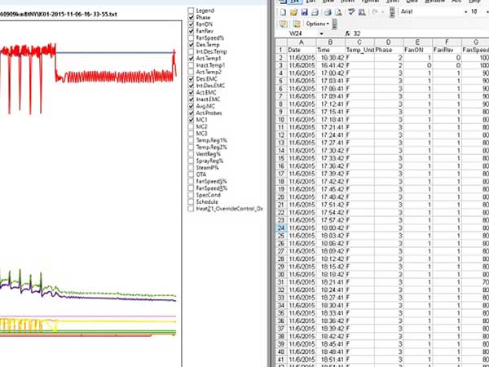Click the Select All corner of the spreadsheet
Image resolution: width=489 pixels, height=367 pixels.
tap(280, 42)
